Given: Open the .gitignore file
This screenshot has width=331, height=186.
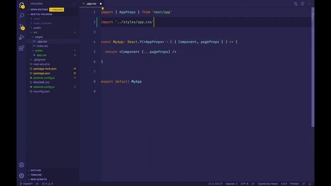Looking at the screenshot, I should pos(39,60).
